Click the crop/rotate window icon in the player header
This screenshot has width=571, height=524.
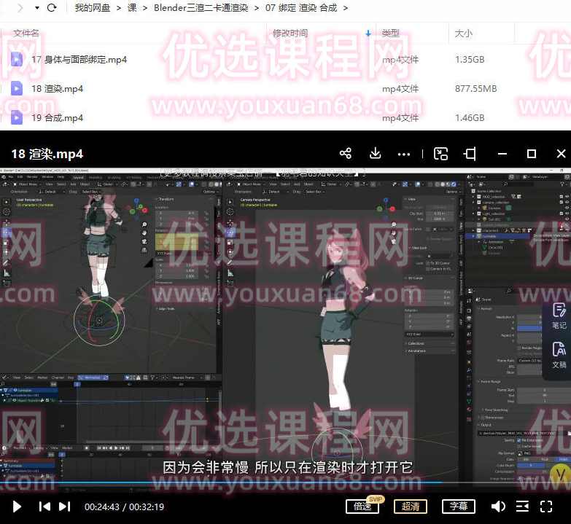pos(470,154)
